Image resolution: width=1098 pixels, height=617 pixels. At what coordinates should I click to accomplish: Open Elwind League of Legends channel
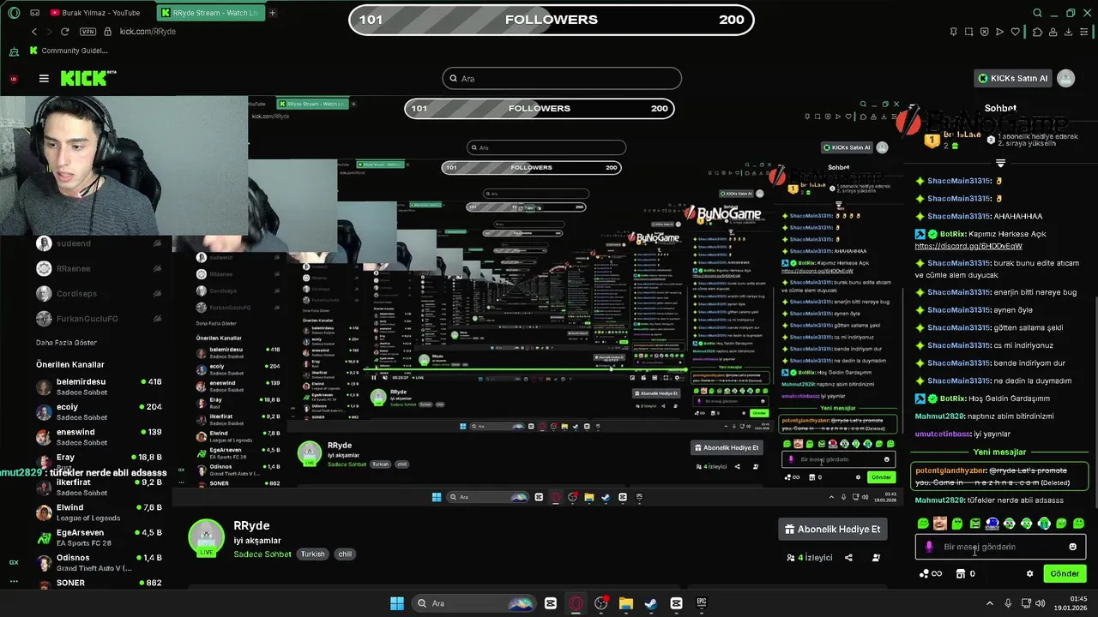coord(100,512)
